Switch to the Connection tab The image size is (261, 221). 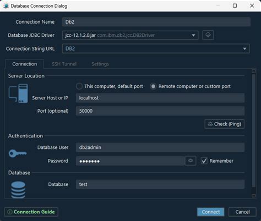point(24,64)
